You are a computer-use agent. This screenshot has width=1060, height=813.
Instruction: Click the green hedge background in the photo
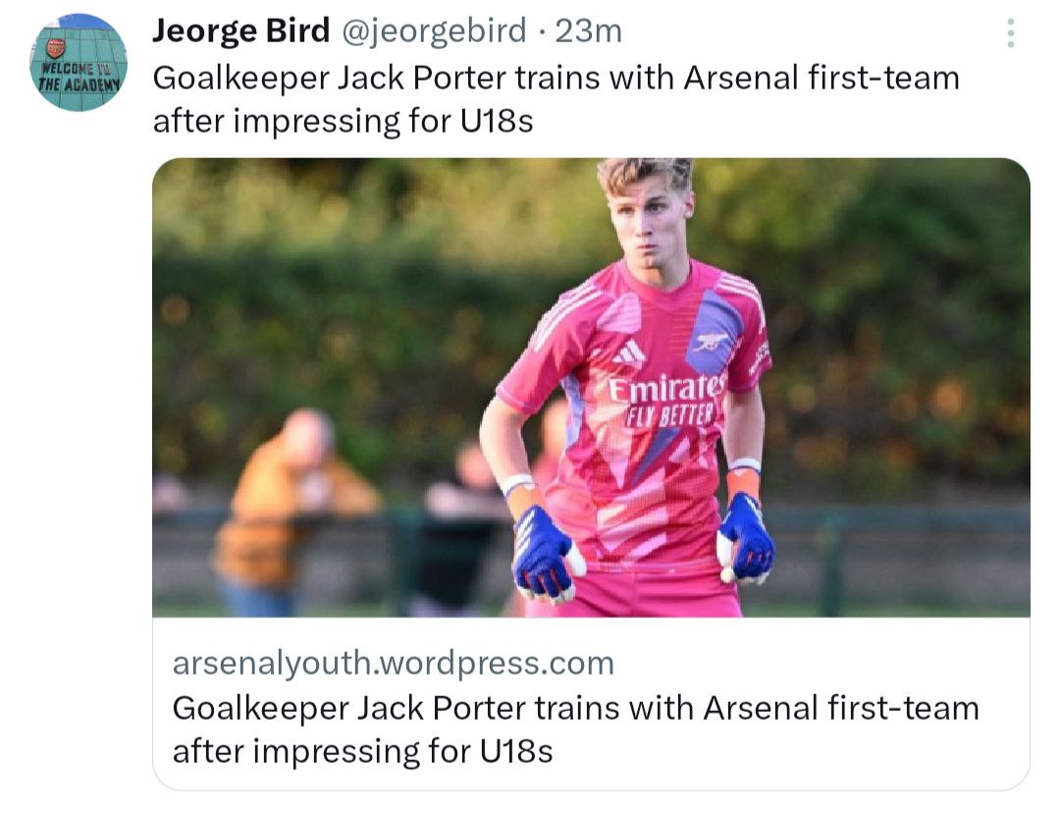(883, 324)
